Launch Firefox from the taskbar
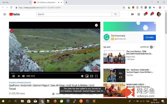Screen dimensions: 167x104 pos(55,101)
